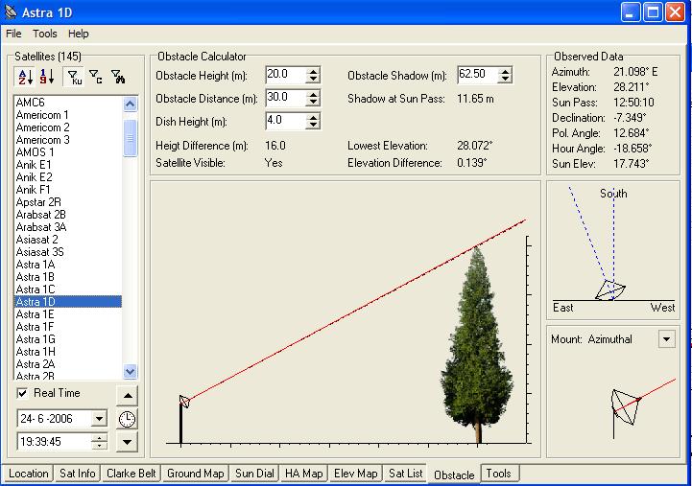Select Astra 1A in the satellite list
Image resolution: width=692 pixels, height=486 pixels.
[x=68, y=265]
